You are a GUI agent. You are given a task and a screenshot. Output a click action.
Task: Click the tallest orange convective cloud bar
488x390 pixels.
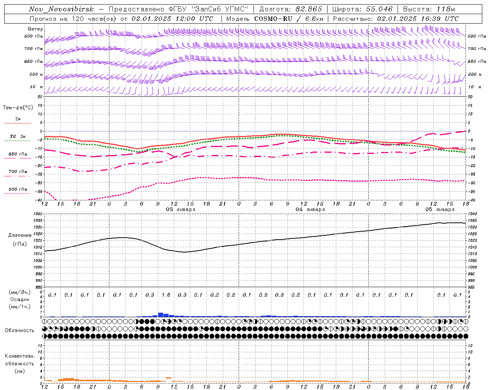tap(69, 380)
